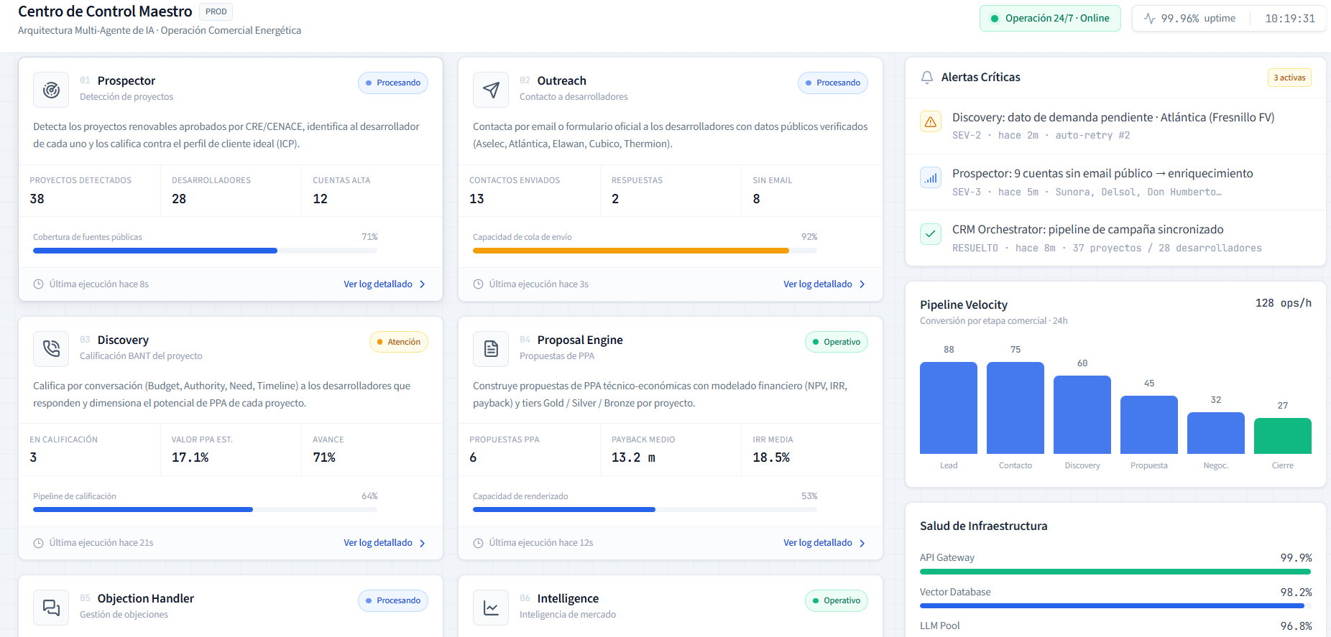
Task: Click the Alertas Críticas bell icon
Action: click(927, 77)
